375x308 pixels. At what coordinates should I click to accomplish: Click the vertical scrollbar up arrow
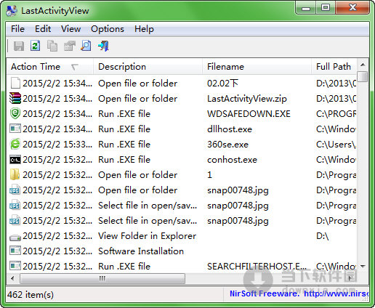(363, 65)
